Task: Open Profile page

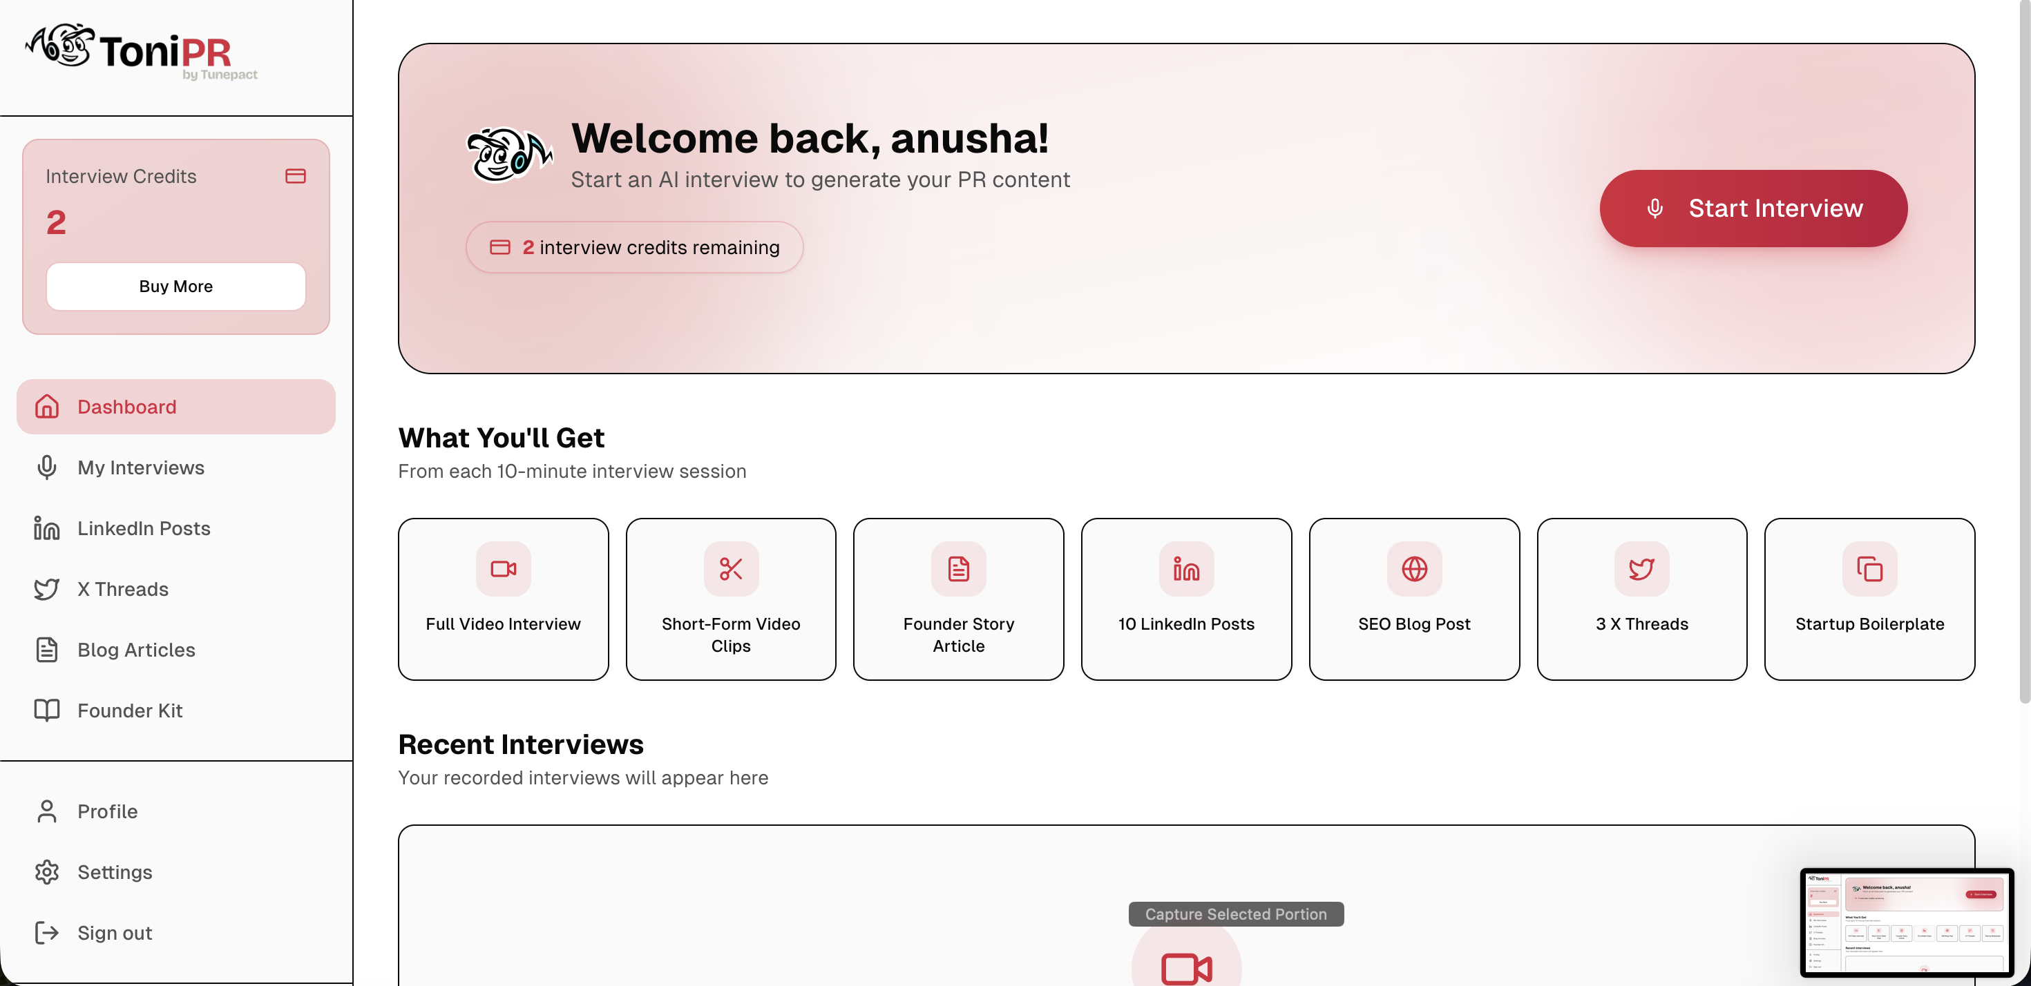Action: (176, 811)
